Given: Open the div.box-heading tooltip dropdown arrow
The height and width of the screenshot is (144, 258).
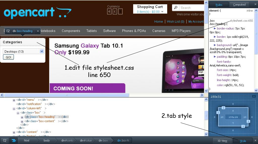Looking at the screenshot, I should (38, 31).
